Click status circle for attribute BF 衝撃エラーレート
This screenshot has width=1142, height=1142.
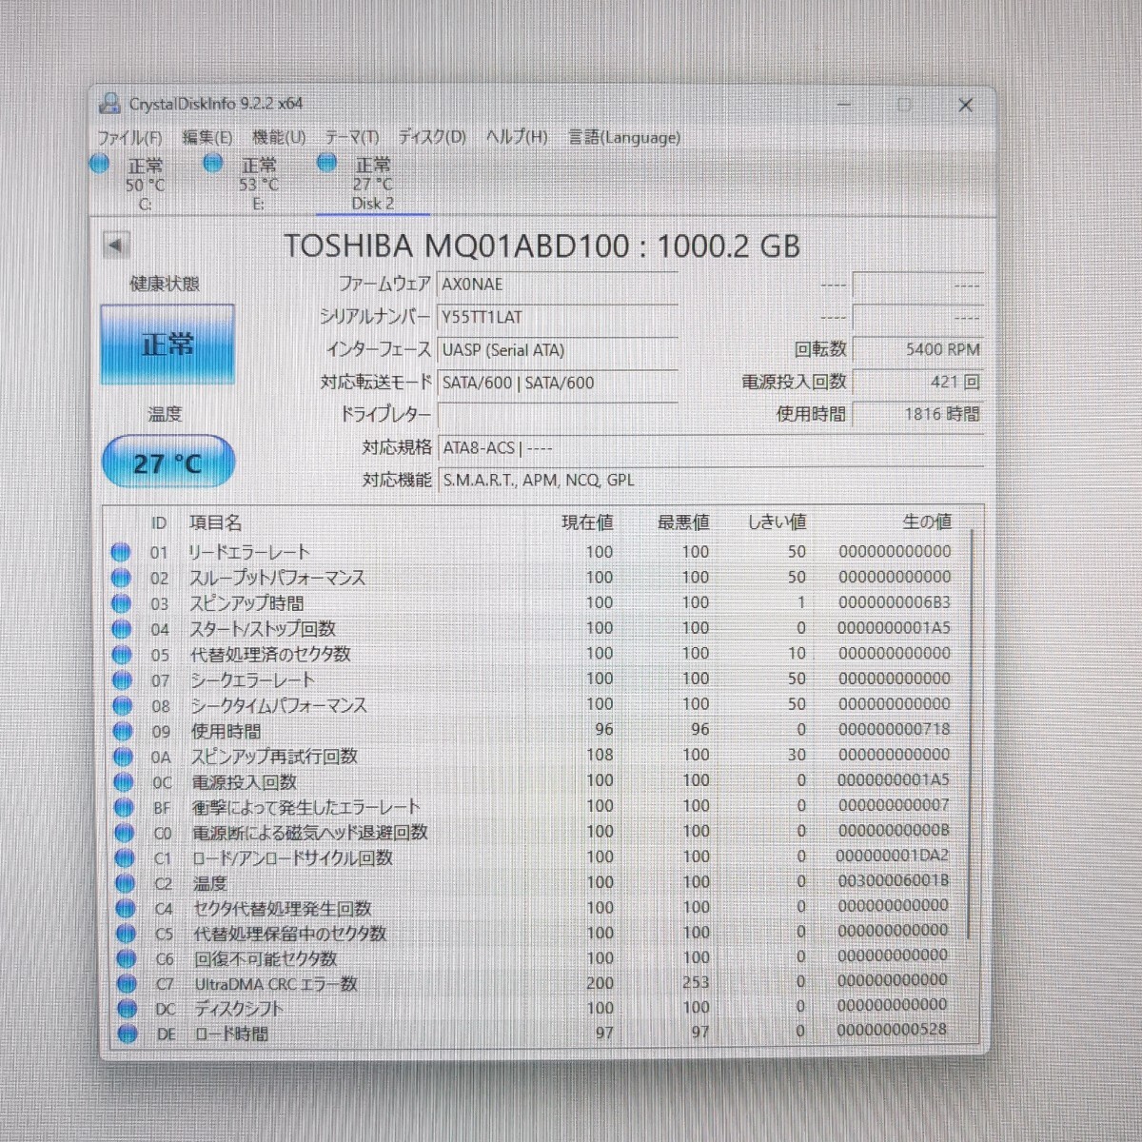pos(124,808)
